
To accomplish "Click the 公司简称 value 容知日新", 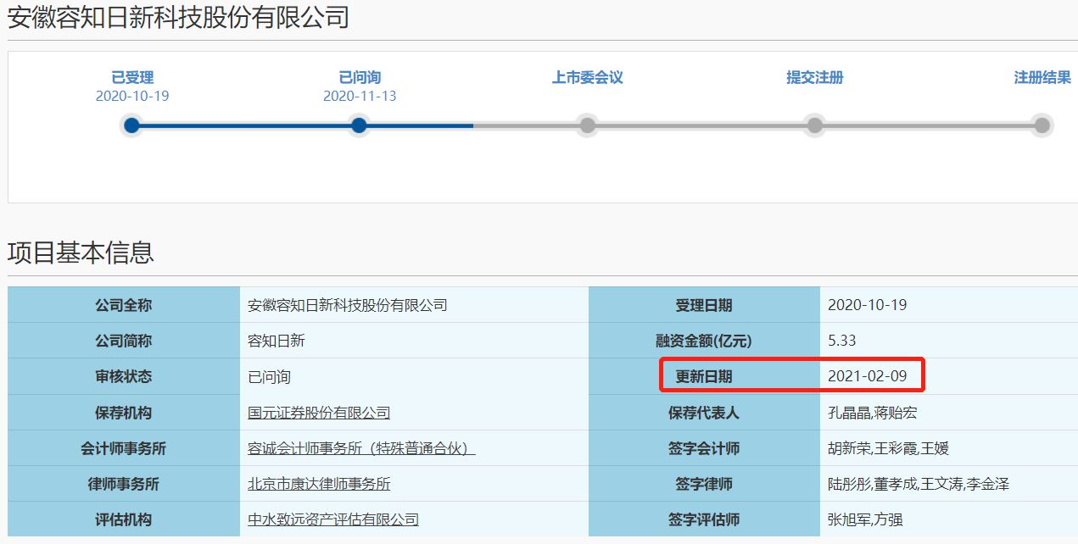I will pyautogui.click(x=276, y=341).
